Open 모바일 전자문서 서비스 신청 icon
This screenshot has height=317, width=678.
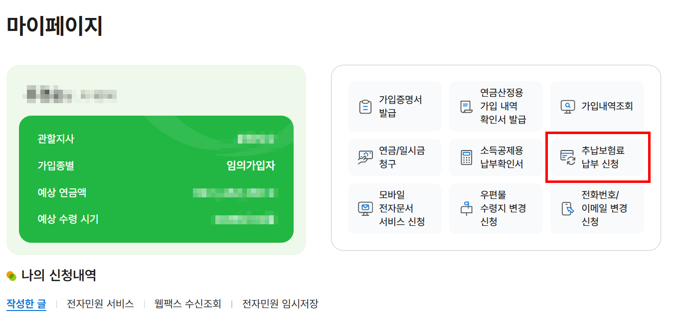(394, 208)
